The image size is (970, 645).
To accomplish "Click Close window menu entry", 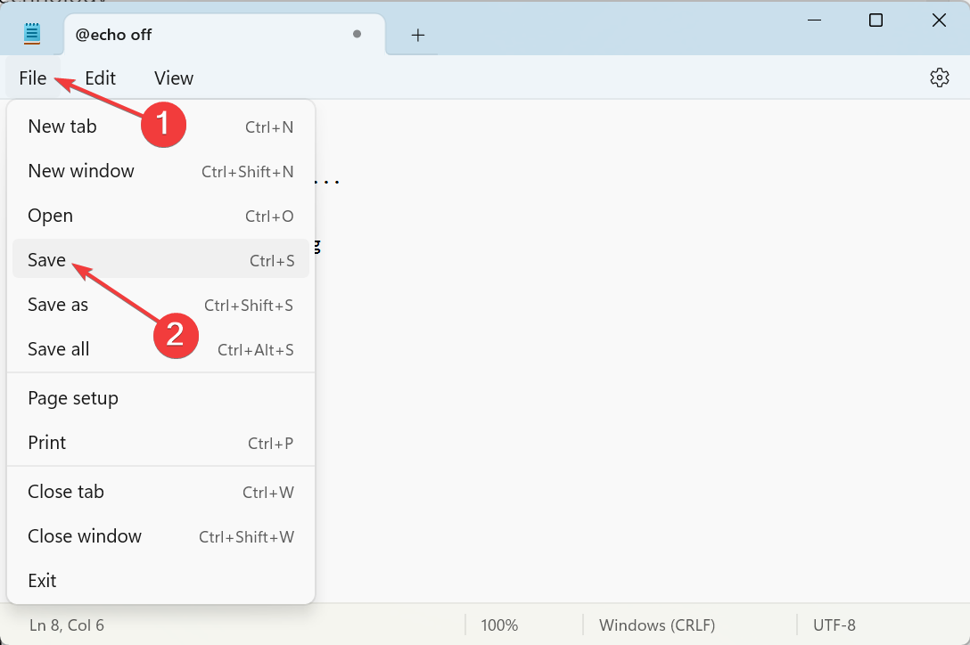I will coord(85,536).
